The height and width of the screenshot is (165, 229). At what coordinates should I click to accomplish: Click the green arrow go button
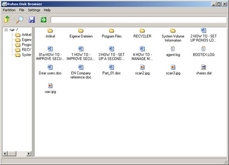44,20
